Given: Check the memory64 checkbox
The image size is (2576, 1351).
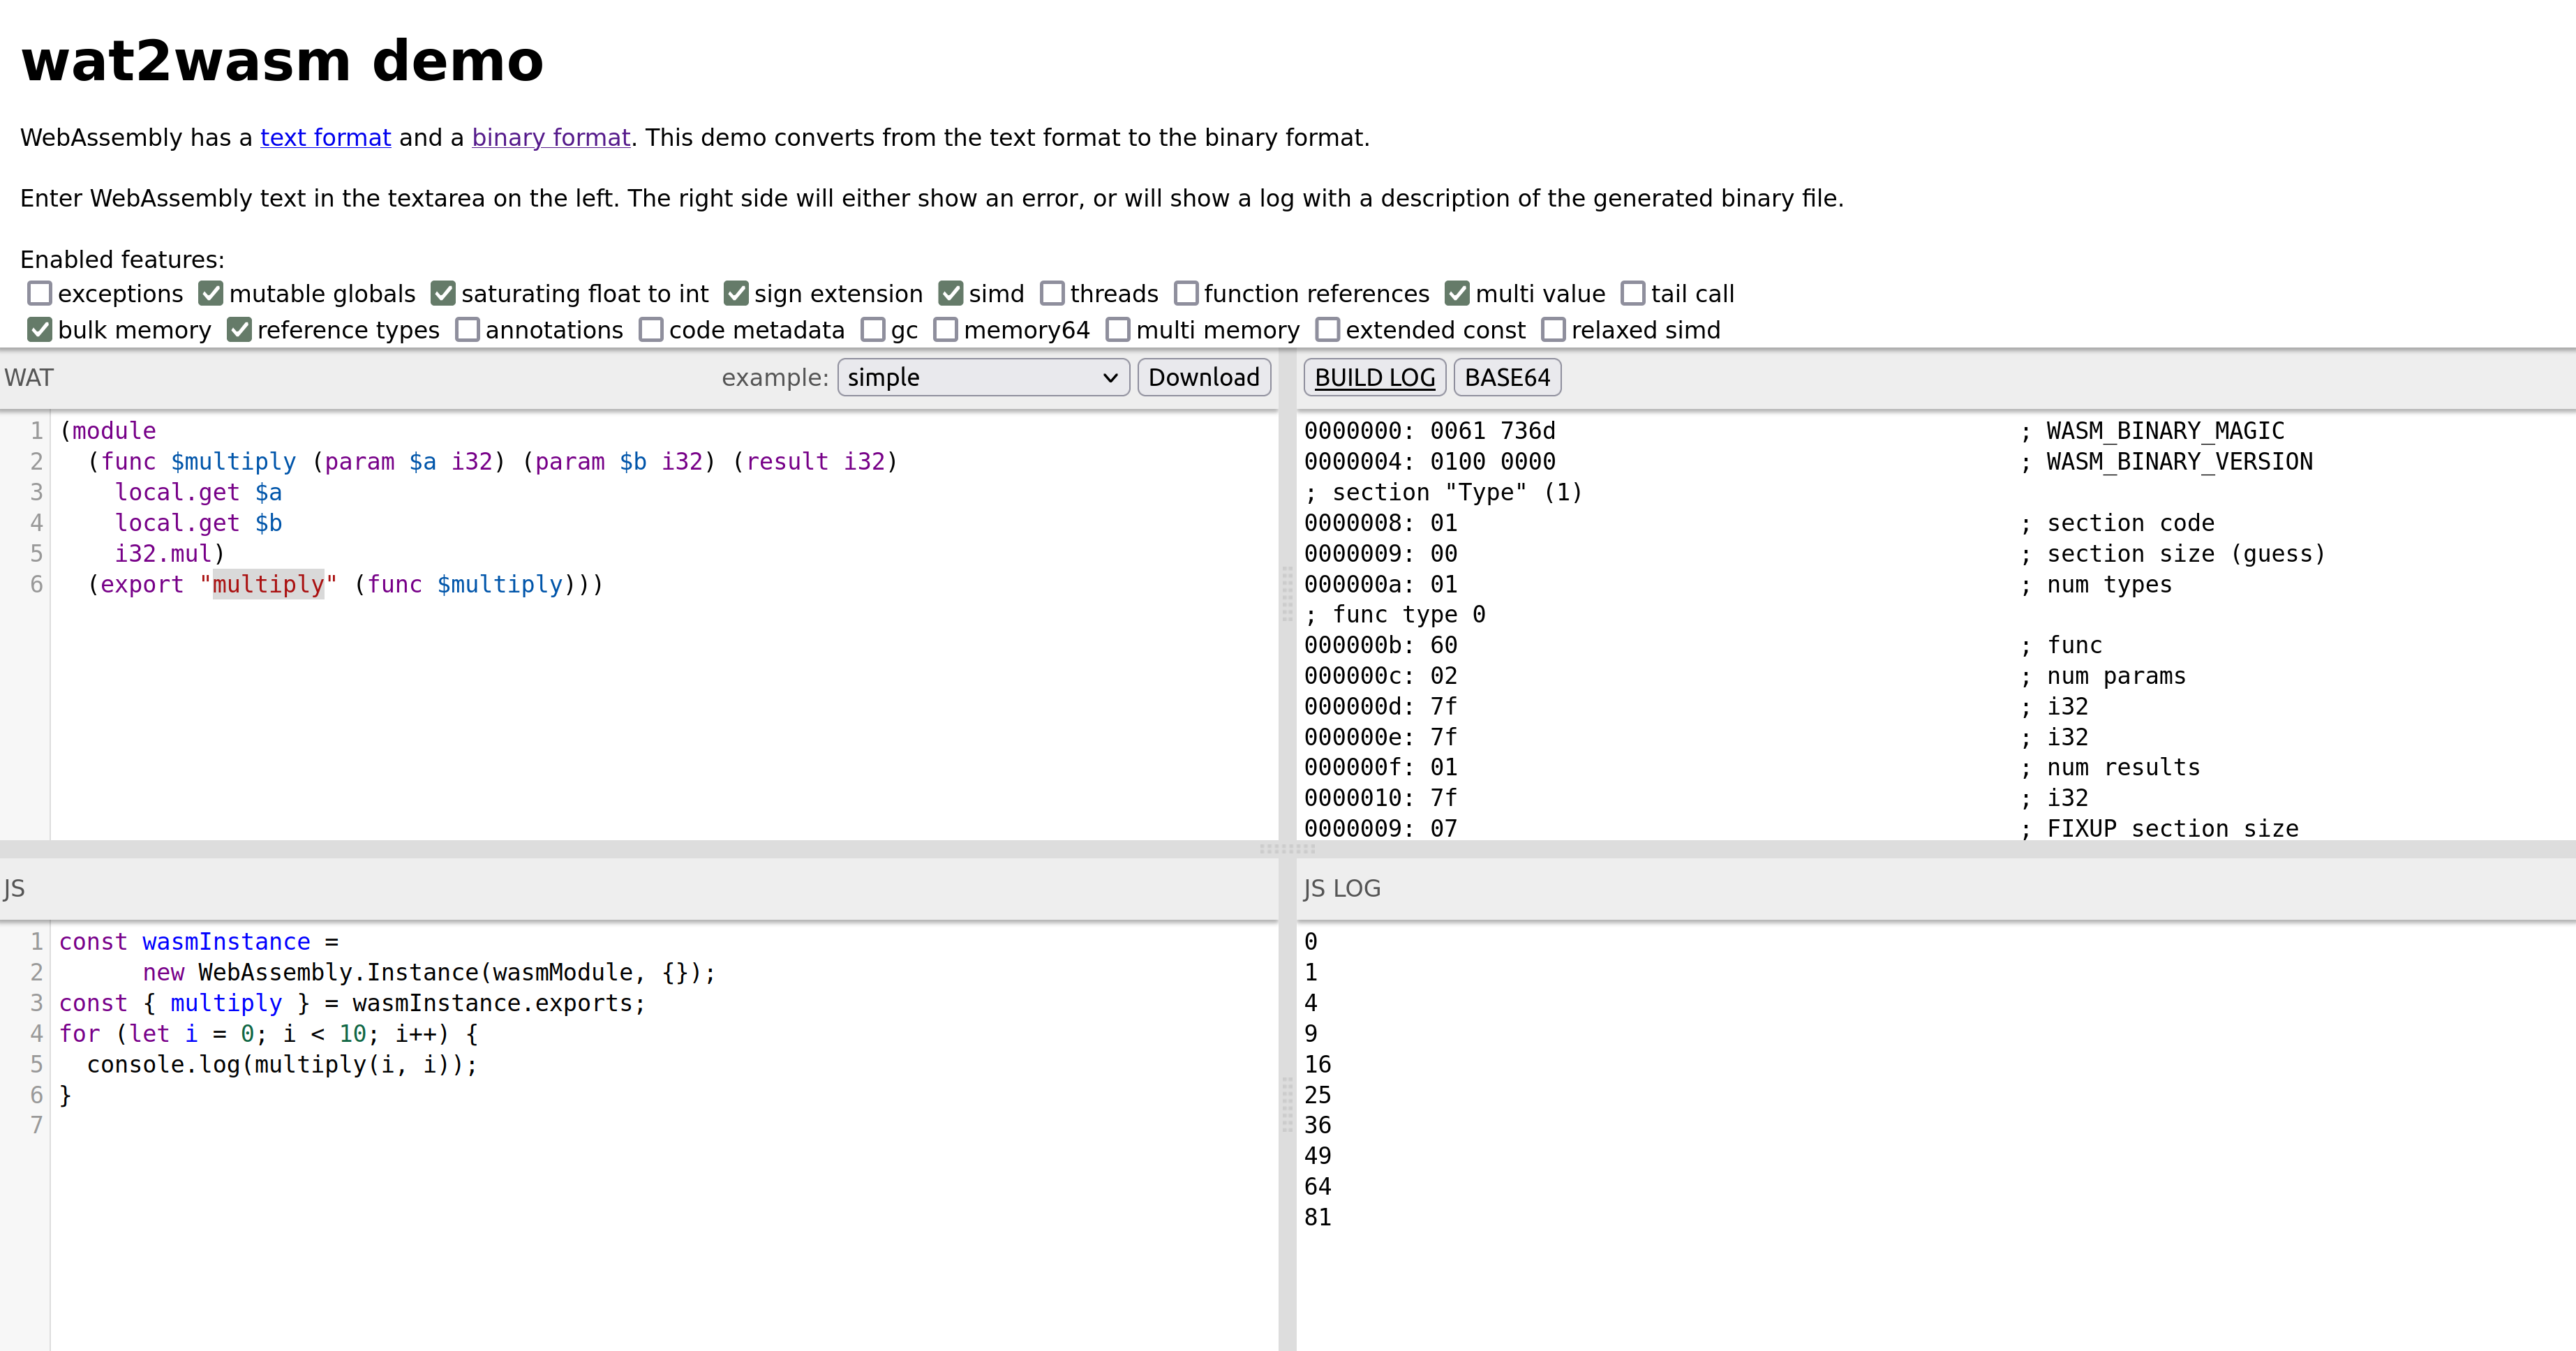Looking at the screenshot, I should point(945,329).
